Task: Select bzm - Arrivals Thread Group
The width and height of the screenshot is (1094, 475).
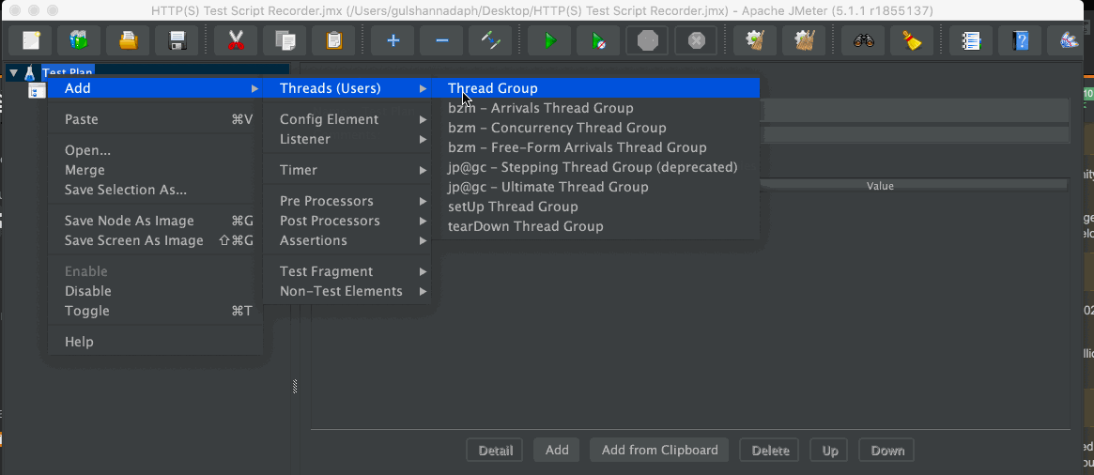Action: pos(596,108)
